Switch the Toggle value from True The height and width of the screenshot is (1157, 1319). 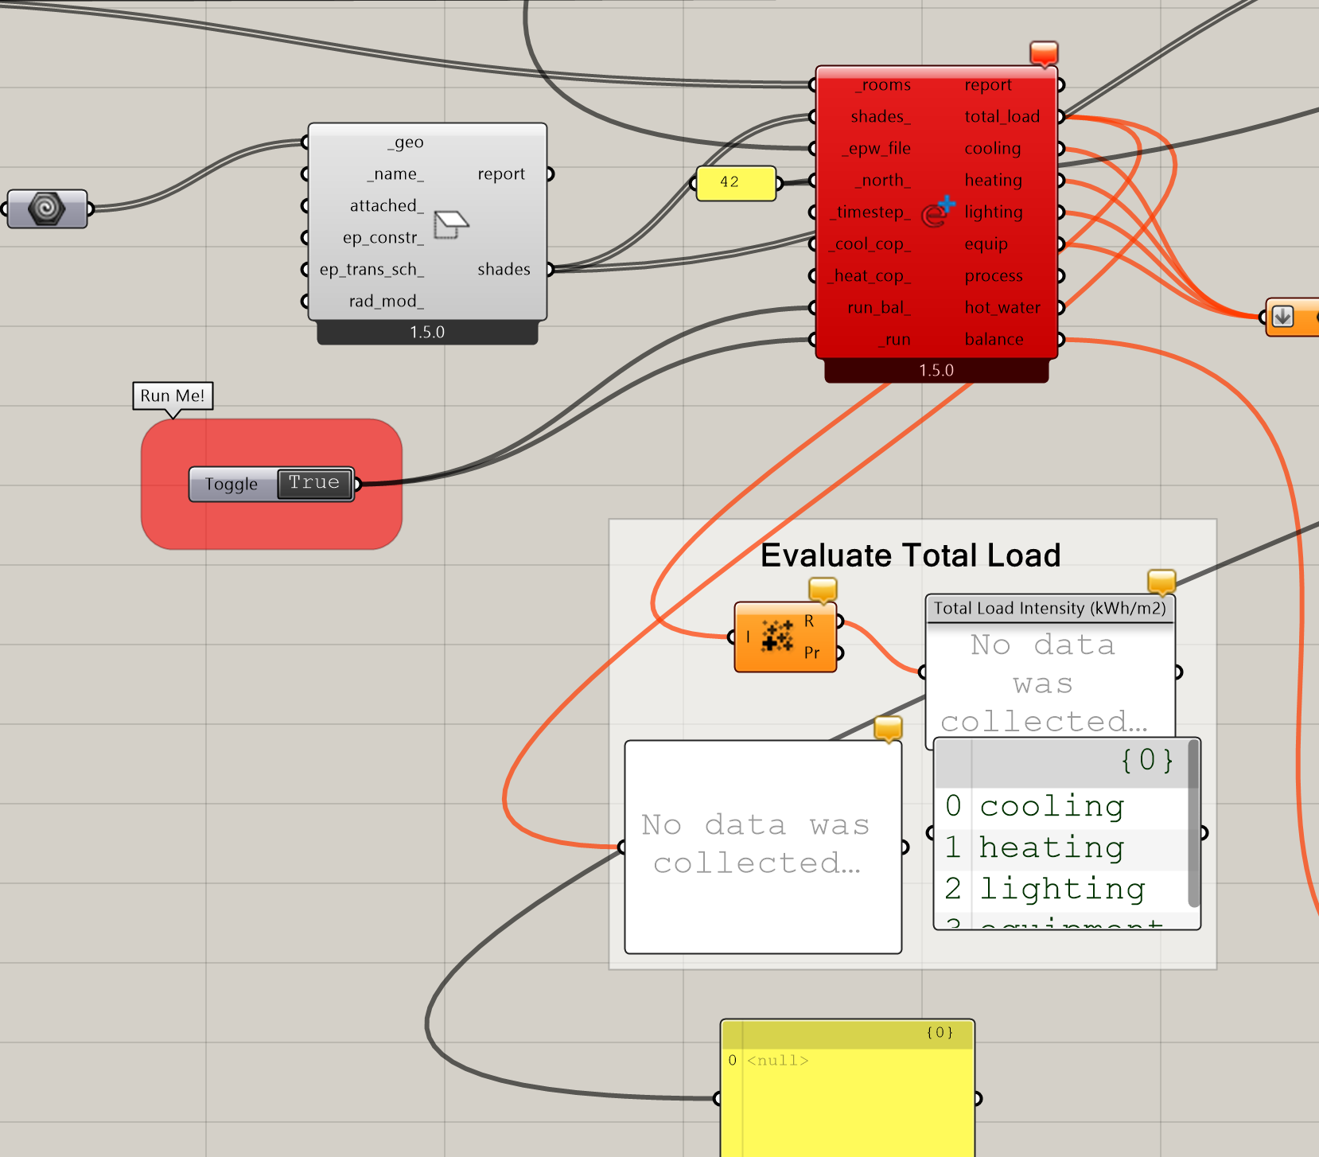click(x=314, y=484)
